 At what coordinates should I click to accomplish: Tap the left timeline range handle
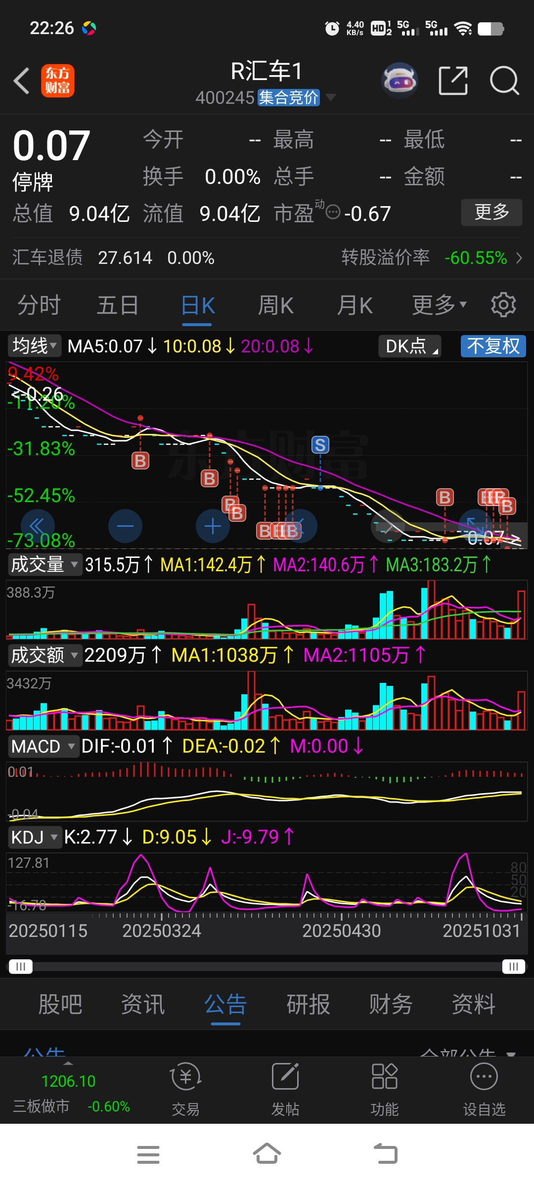click(x=21, y=966)
